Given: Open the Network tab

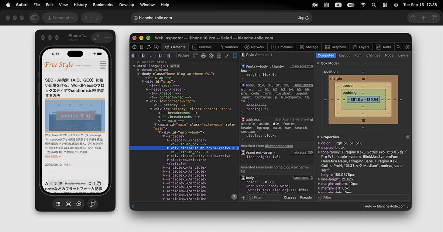Looking at the screenshot, I should [x=254, y=47].
